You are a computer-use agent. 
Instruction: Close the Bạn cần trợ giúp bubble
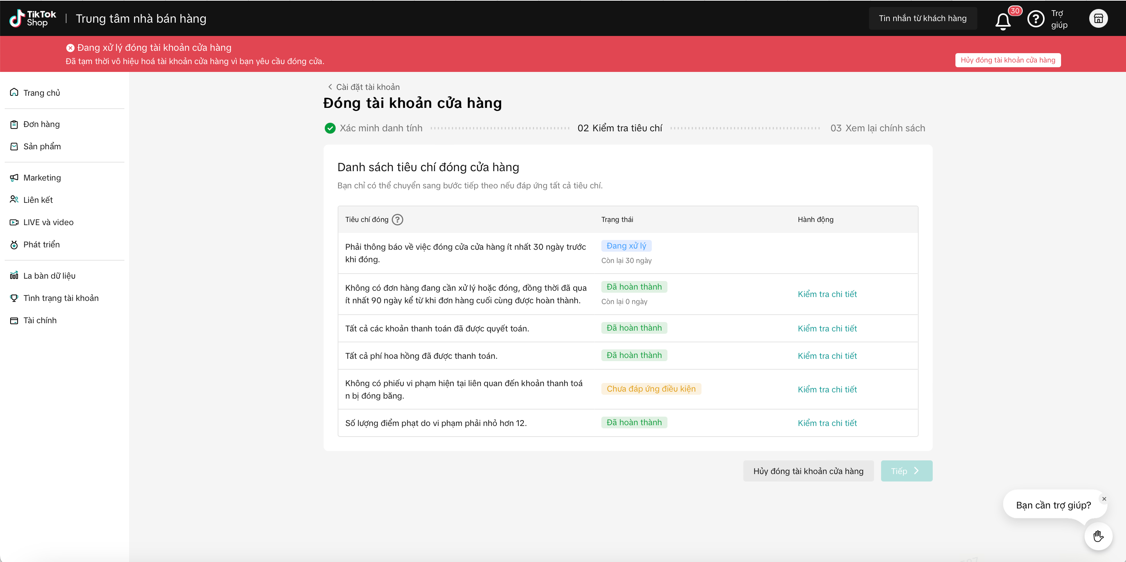coord(1104,499)
